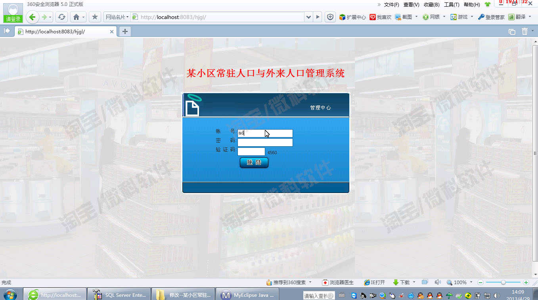
Task: Click the green shirt skin icon
Action: [x=488, y=5]
